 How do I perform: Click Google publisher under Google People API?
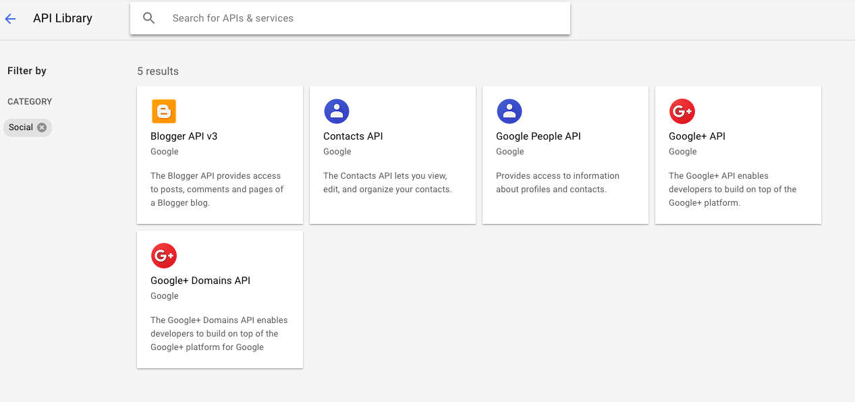coord(510,152)
